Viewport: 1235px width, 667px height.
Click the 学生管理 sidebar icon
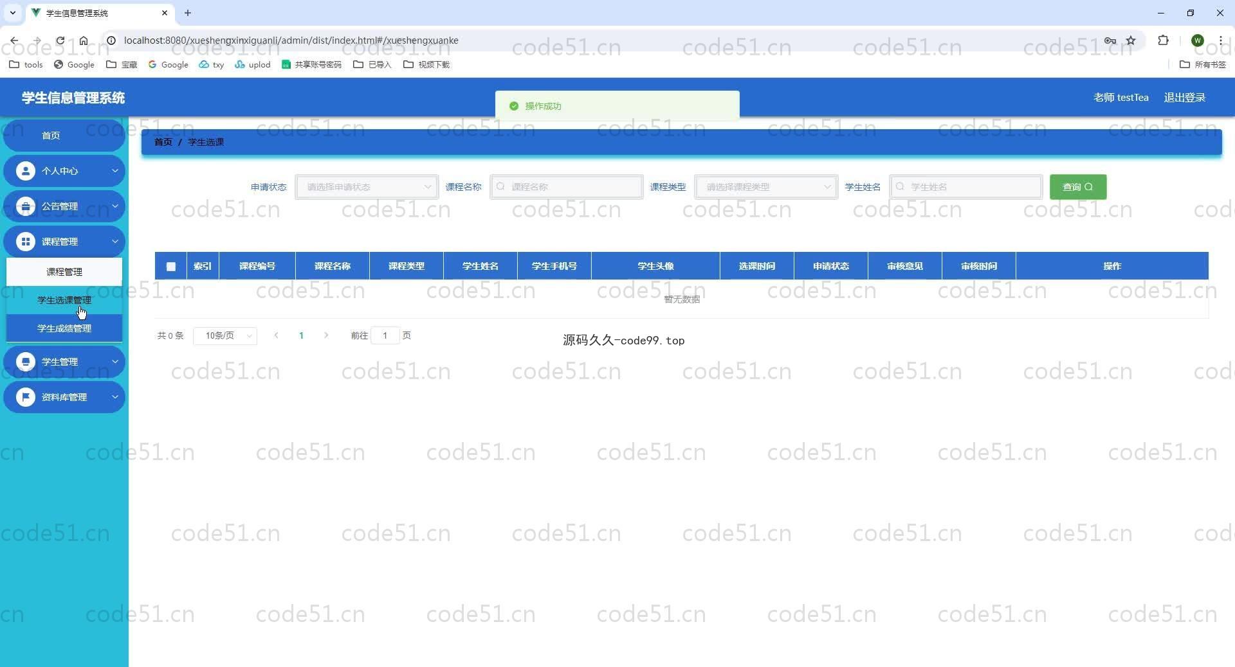(25, 362)
